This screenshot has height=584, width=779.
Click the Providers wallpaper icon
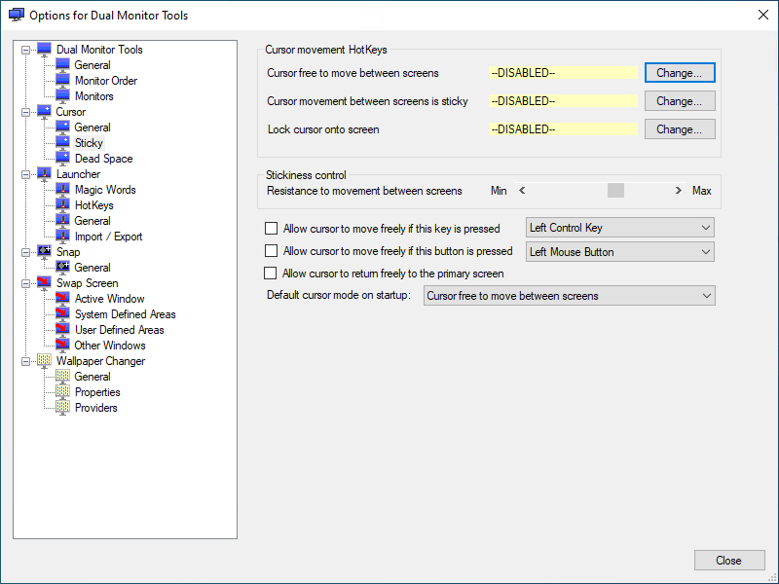coord(62,408)
